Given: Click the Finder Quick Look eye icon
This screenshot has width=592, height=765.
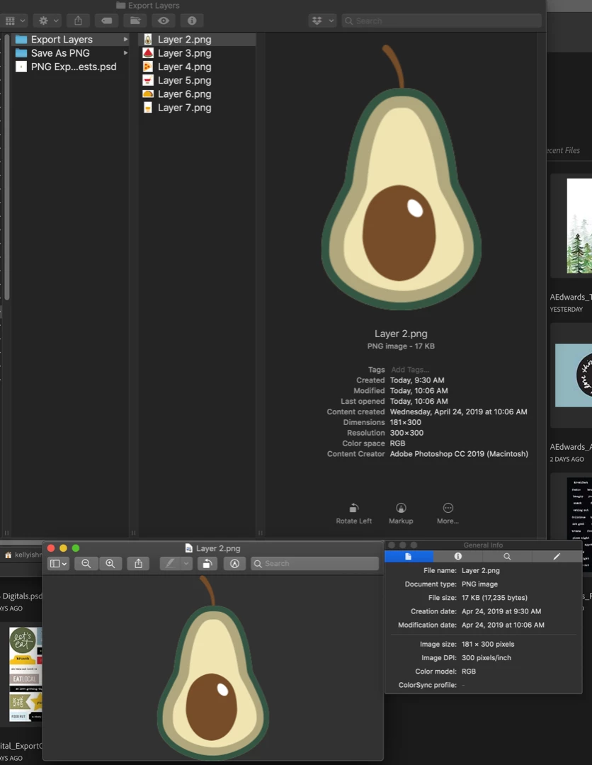Looking at the screenshot, I should point(164,21).
